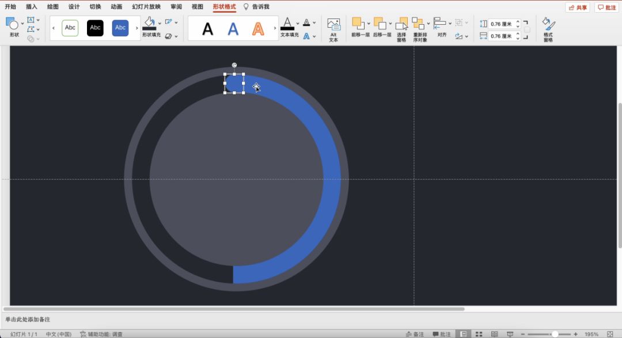Apply the orange outlined A WordArt style

point(258,29)
